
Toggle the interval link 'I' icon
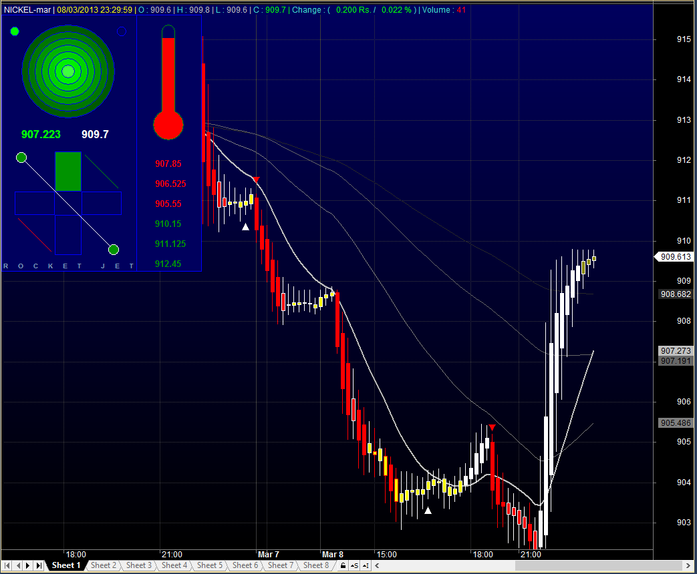pos(366,565)
